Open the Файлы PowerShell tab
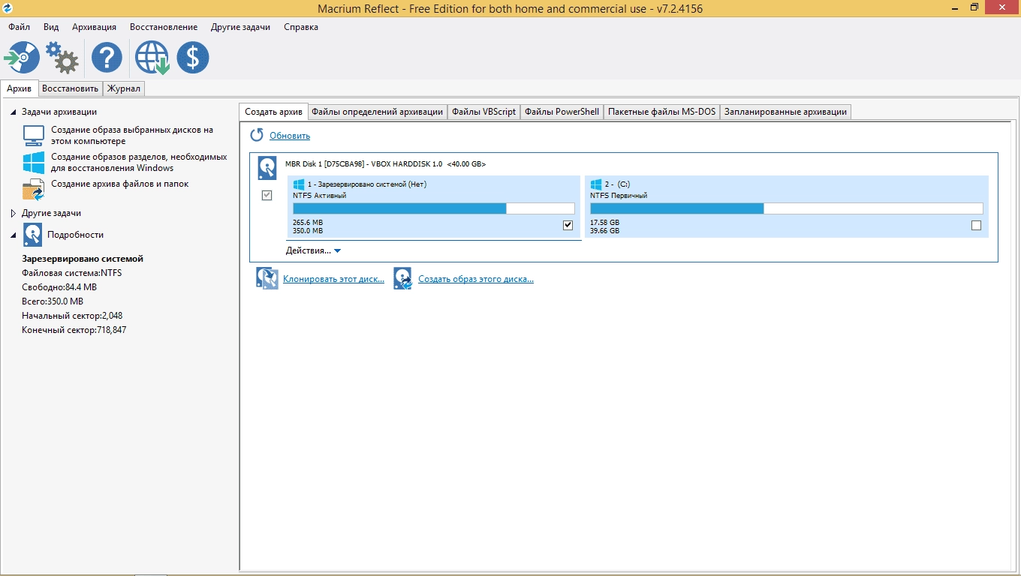Viewport: 1021px width, 576px height. pos(562,112)
